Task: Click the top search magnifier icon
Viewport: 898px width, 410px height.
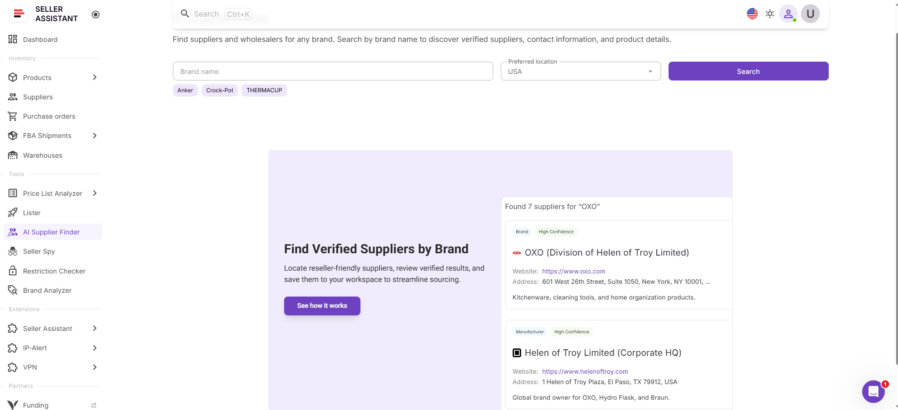Action: coord(185,14)
